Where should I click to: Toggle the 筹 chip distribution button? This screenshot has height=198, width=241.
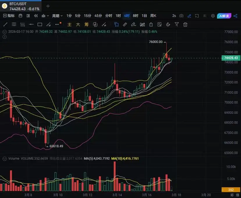pos(86,24)
